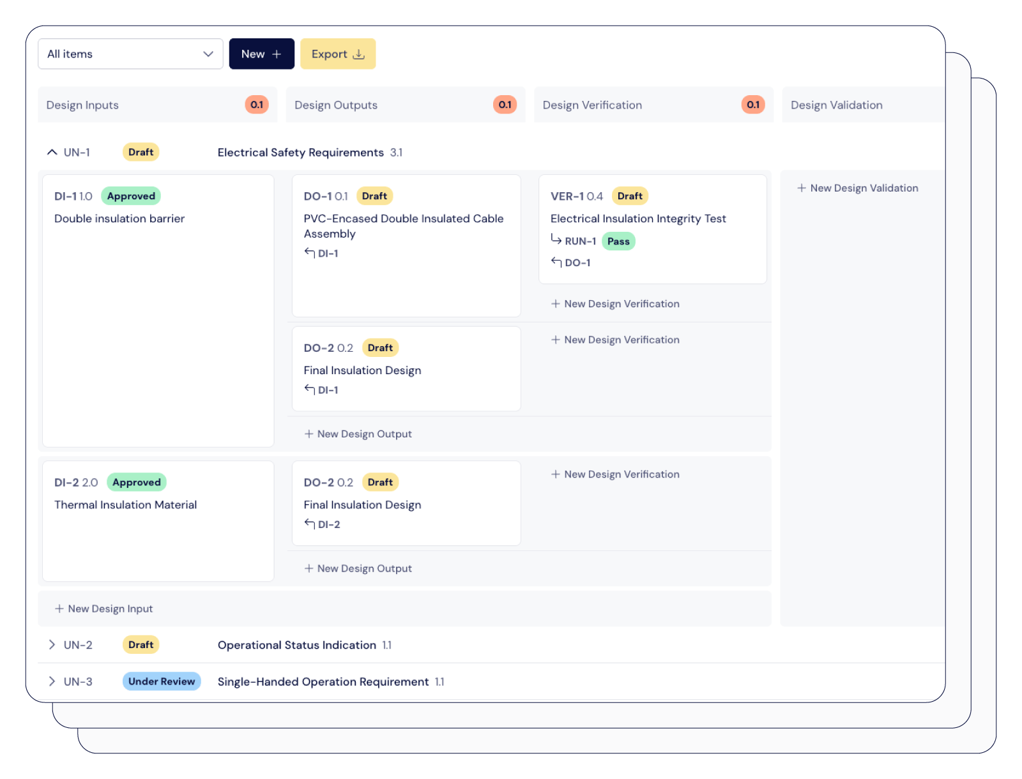Click the DI-2 backlink arrow under Final Insulation Design
This screenshot has height=779, width=1022.
309,524
